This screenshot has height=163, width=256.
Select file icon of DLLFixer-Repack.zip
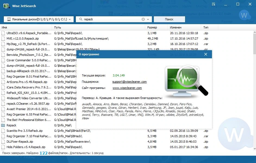[3, 142]
